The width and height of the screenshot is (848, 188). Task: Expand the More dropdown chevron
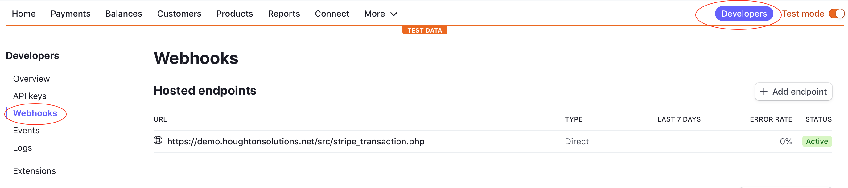[394, 14]
